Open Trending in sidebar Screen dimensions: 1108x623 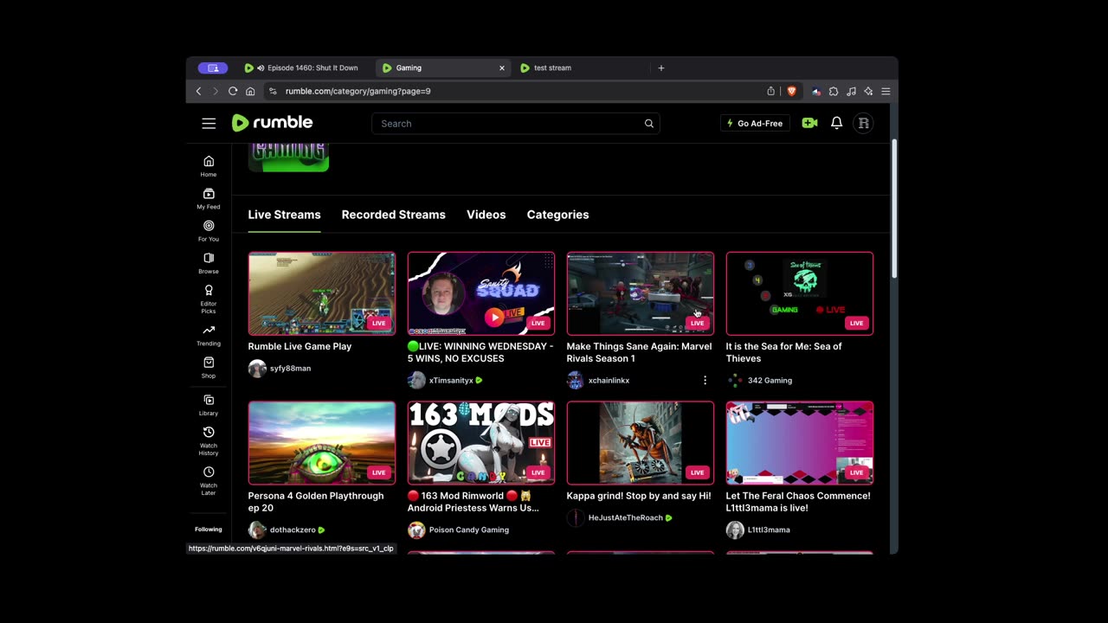pos(209,336)
